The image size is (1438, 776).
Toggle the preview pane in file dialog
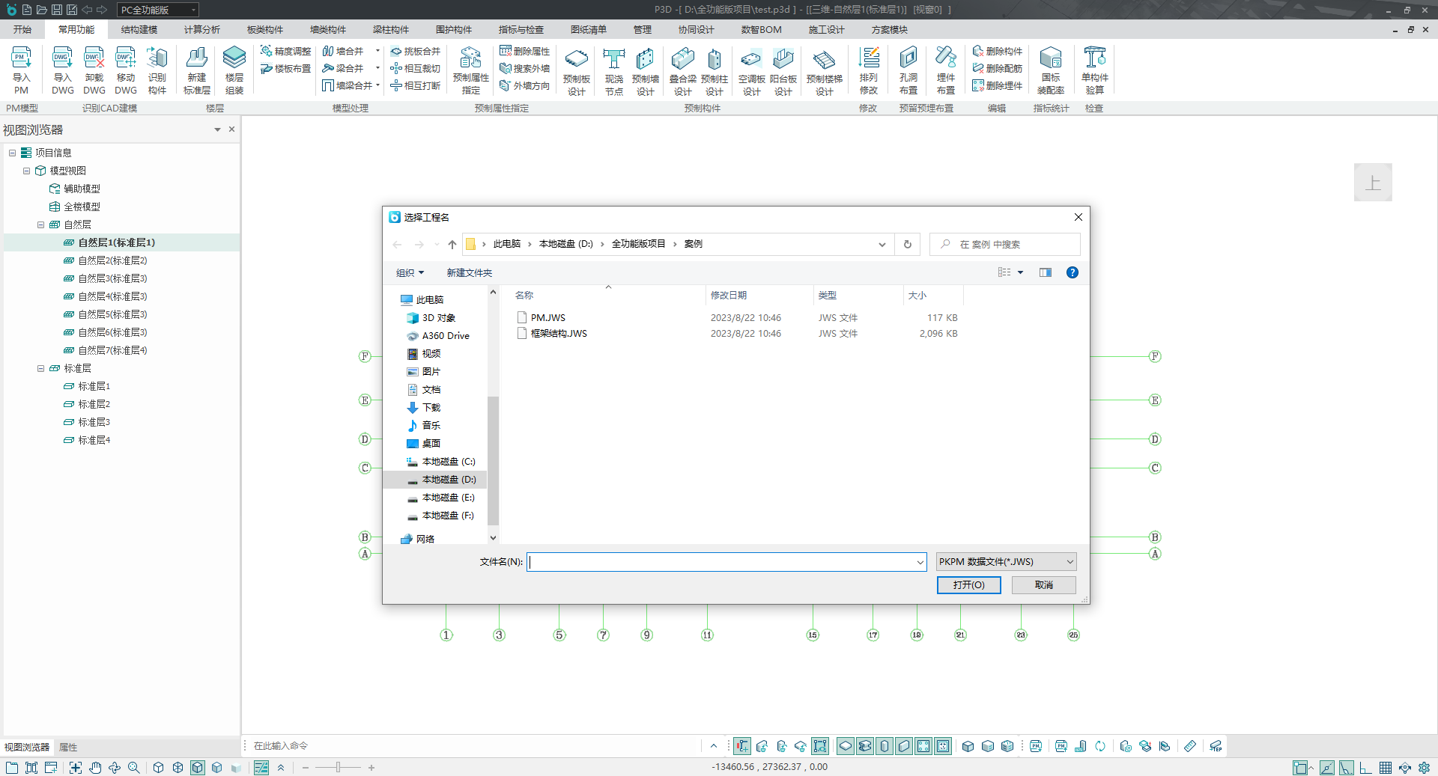tap(1045, 272)
